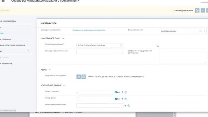Click the email address input field

[x=100, y=106]
